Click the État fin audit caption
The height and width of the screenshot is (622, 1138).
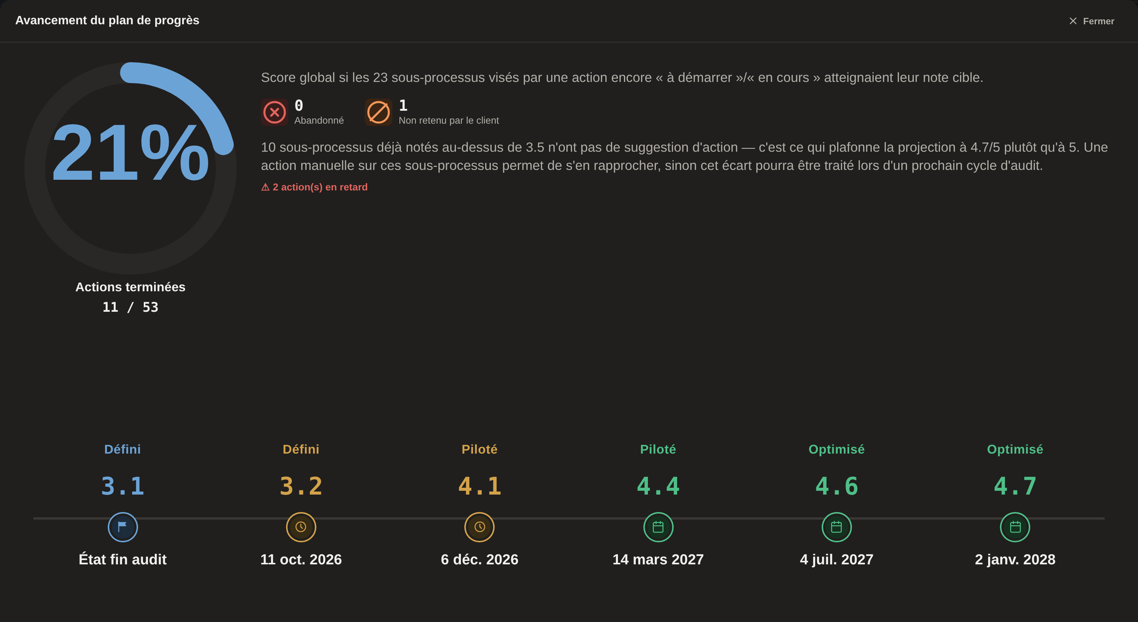122,559
